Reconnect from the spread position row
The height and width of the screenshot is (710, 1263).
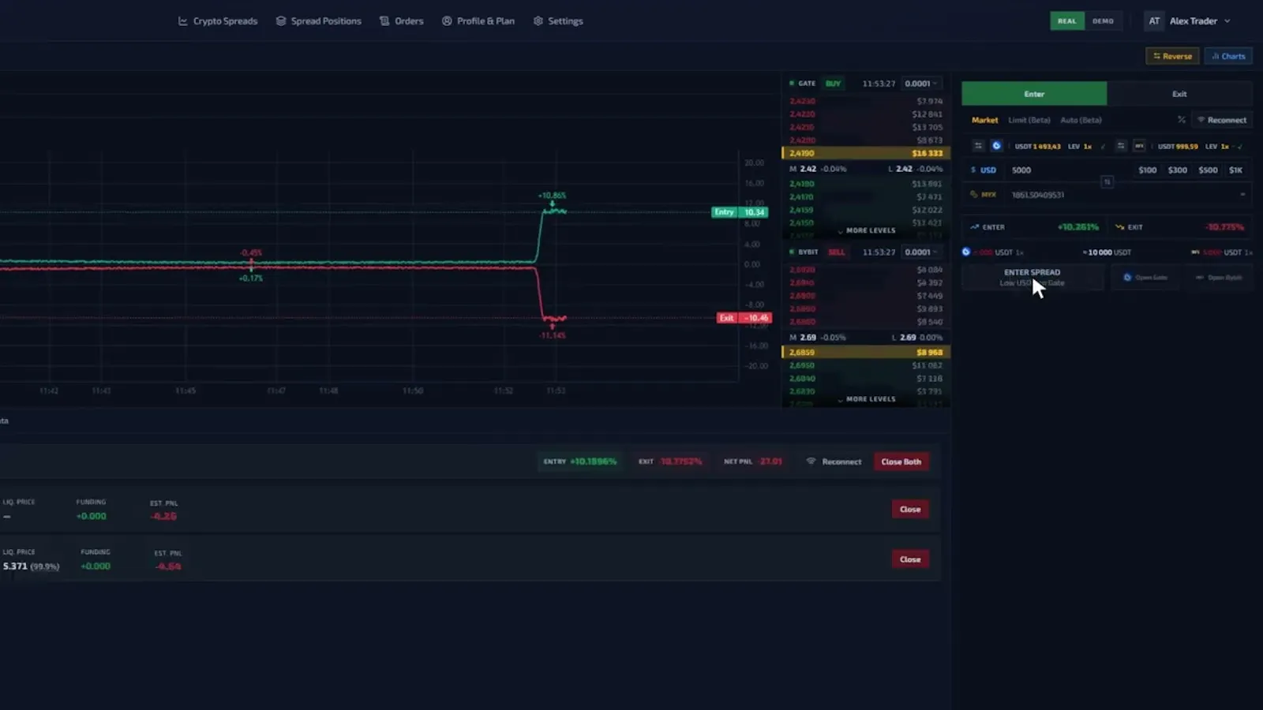click(834, 462)
